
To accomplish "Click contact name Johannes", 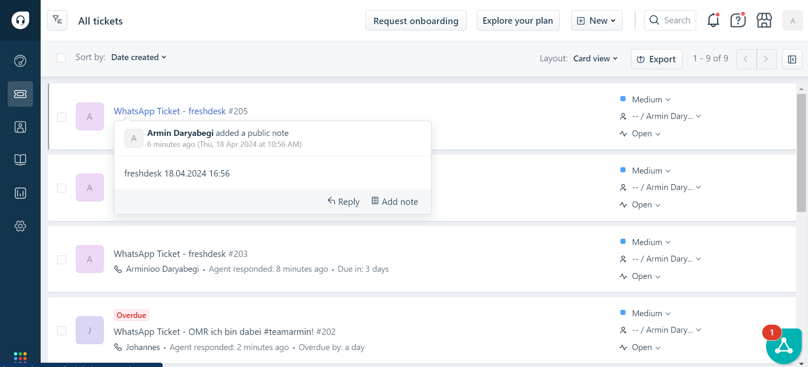I will (143, 348).
